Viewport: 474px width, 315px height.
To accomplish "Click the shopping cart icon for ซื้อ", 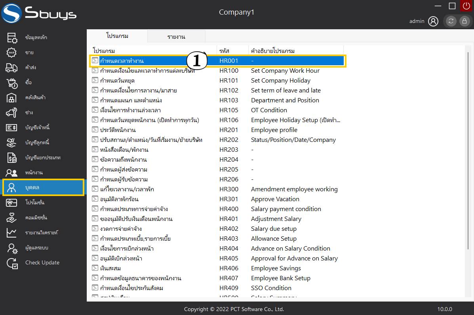I will coord(12,83).
